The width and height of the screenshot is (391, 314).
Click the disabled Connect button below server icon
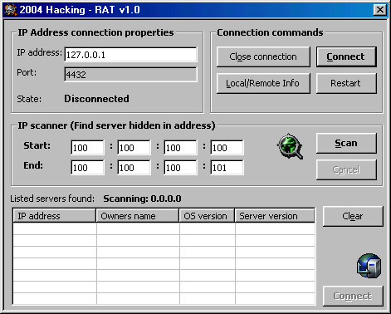(x=353, y=296)
